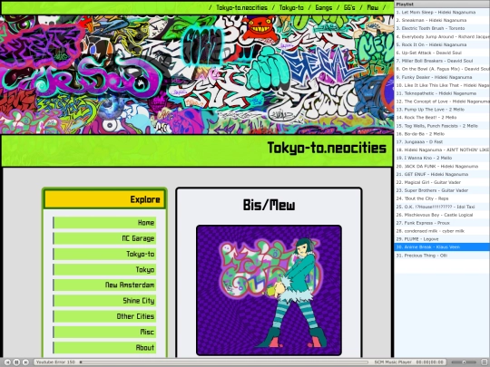The height and width of the screenshot is (367, 490).
Task: Click Tokyo-to.neocities in the top breadcrumb bar
Action: [242, 7]
